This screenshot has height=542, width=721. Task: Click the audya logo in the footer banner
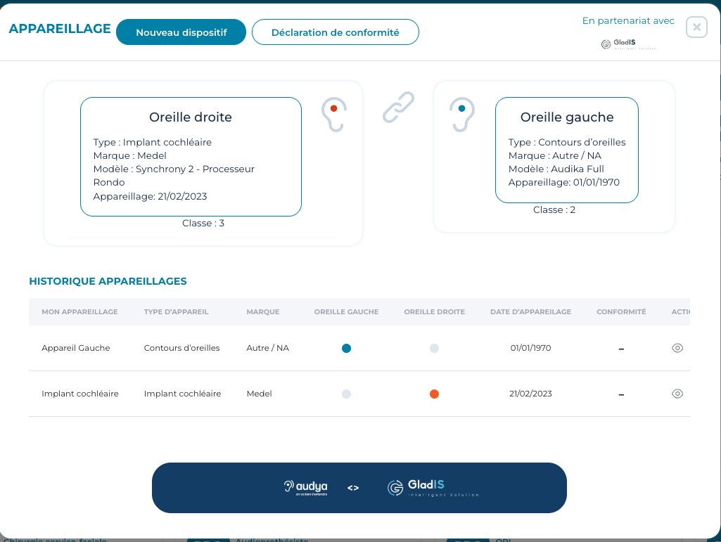(x=306, y=487)
